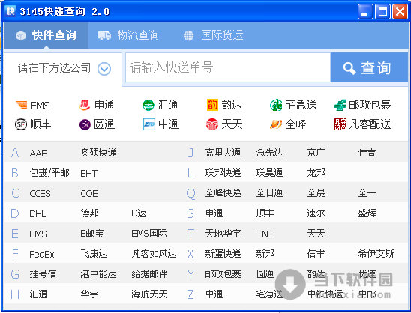Select the 全峰 orange logo icon
The image size is (411, 313).
(x=276, y=124)
